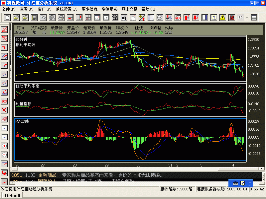266x199 pixels.
Task: Select the BOX tool in sidebar
Action: click(x=4, y=101)
